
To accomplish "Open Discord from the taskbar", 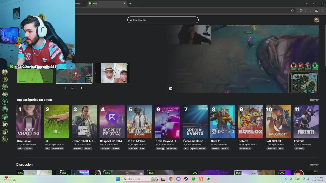I will 178,179.
